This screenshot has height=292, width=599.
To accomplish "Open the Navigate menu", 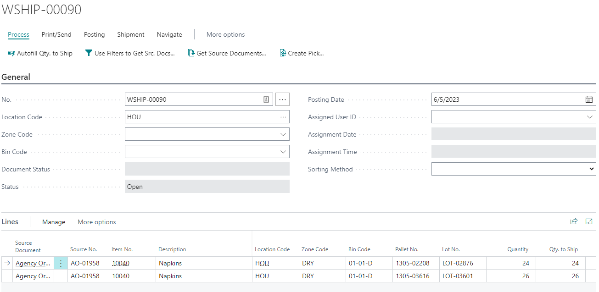I will coord(169,34).
